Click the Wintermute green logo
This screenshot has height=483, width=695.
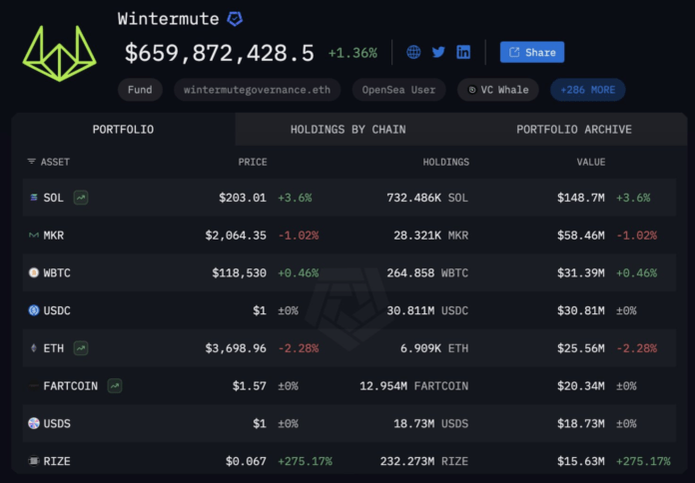click(59, 54)
